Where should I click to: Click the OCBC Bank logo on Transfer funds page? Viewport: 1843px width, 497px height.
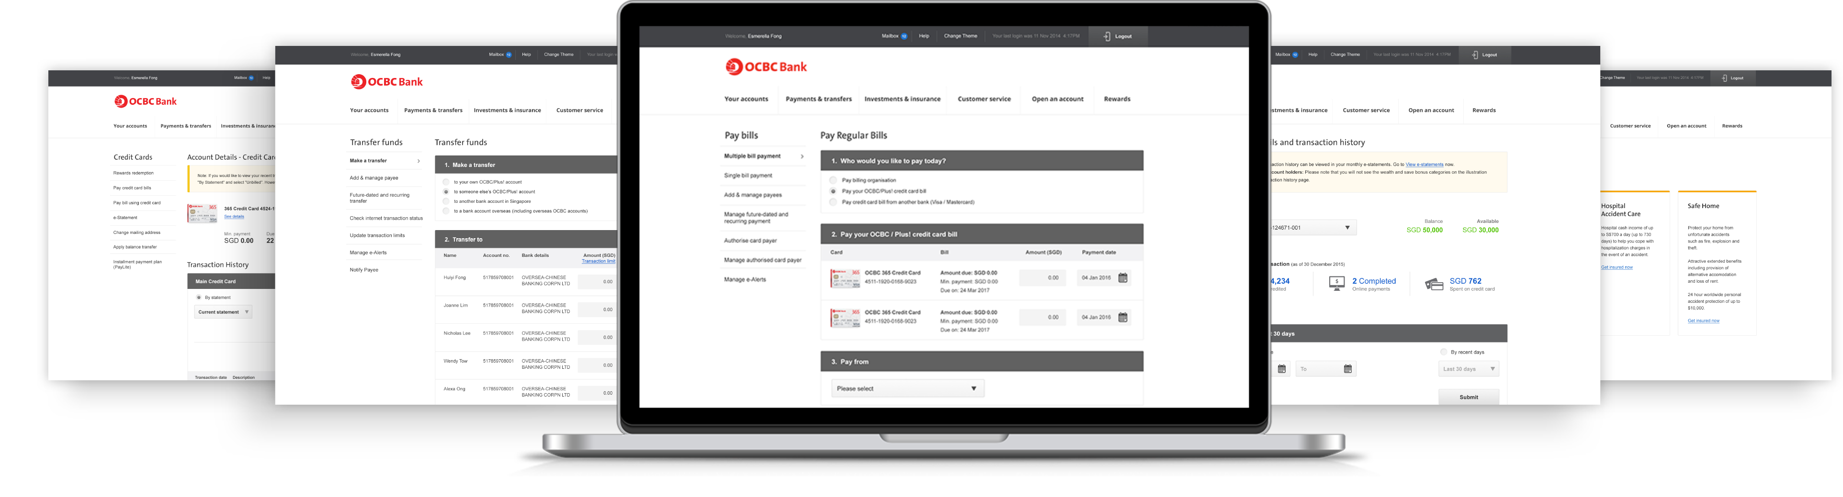click(x=387, y=82)
